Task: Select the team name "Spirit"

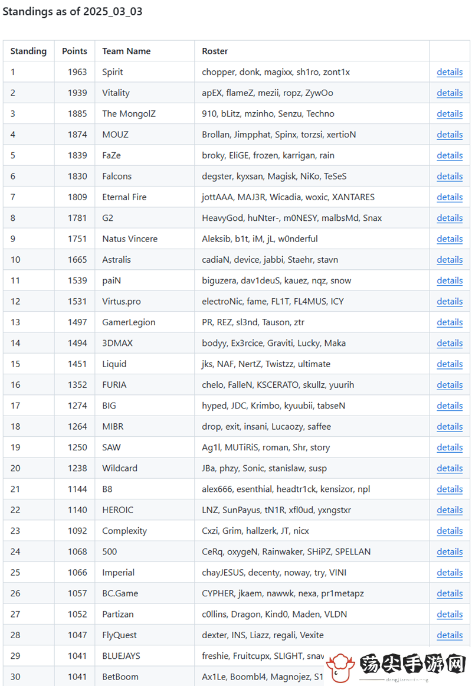Action: (x=112, y=72)
